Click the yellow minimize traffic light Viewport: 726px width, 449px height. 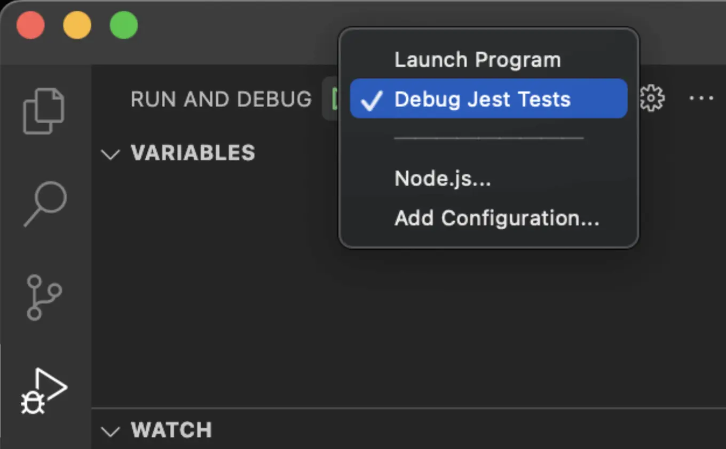pyautogui.click(x=77, y=25)
